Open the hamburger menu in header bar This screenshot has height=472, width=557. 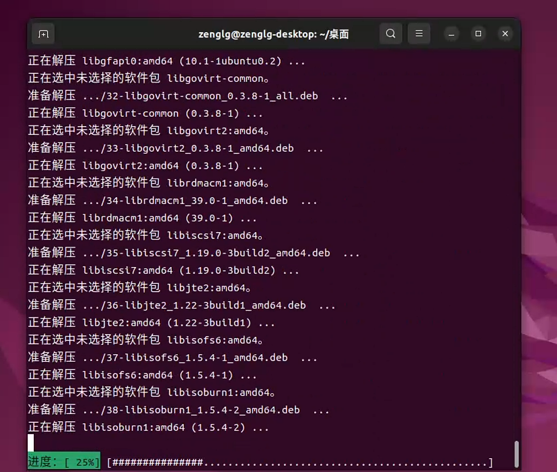click(x=419, y=33)
